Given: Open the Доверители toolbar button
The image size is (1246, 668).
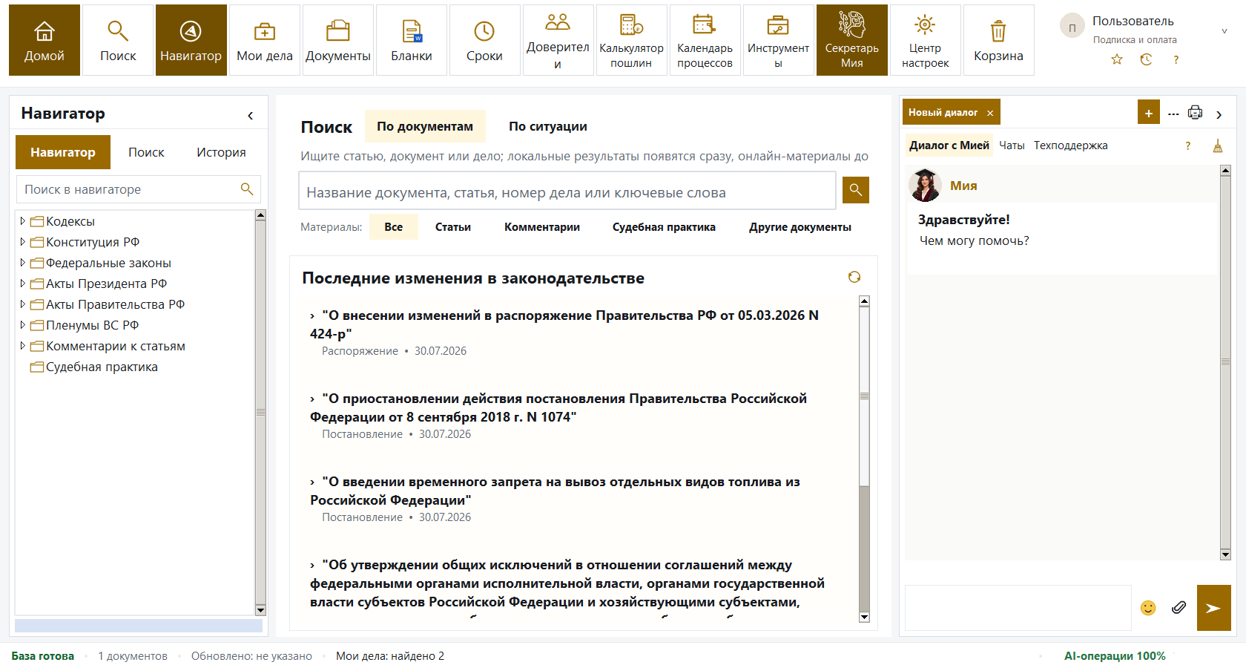Looking at the screenshot, I should [558, 40].
